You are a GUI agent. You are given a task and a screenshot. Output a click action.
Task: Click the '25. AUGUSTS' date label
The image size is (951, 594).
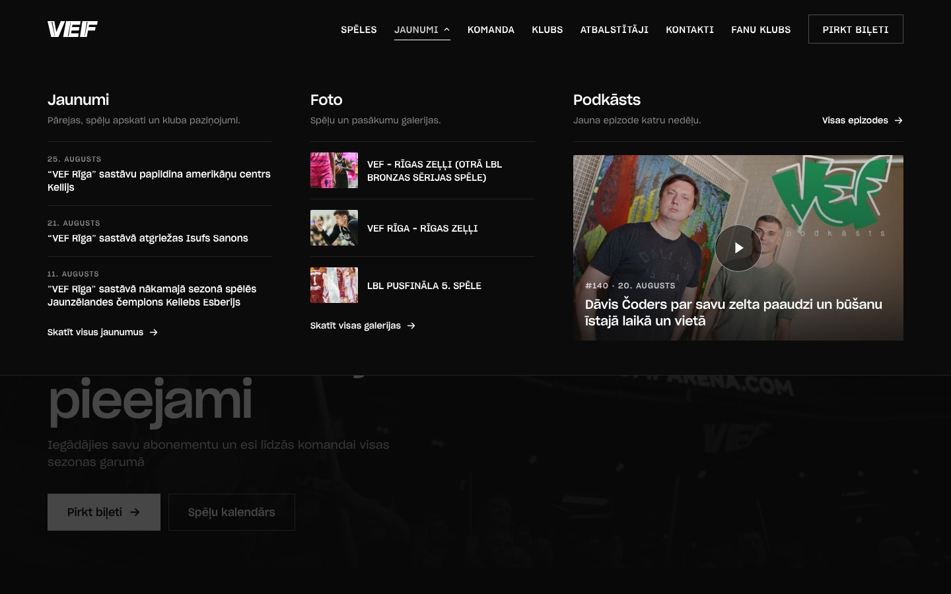pyautogui.click(x=74, y=159)
